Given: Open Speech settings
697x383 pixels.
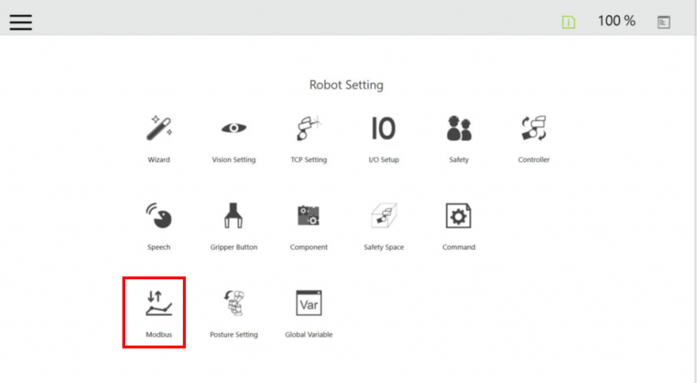Looking at the screenshot, I should pos(159,216).
